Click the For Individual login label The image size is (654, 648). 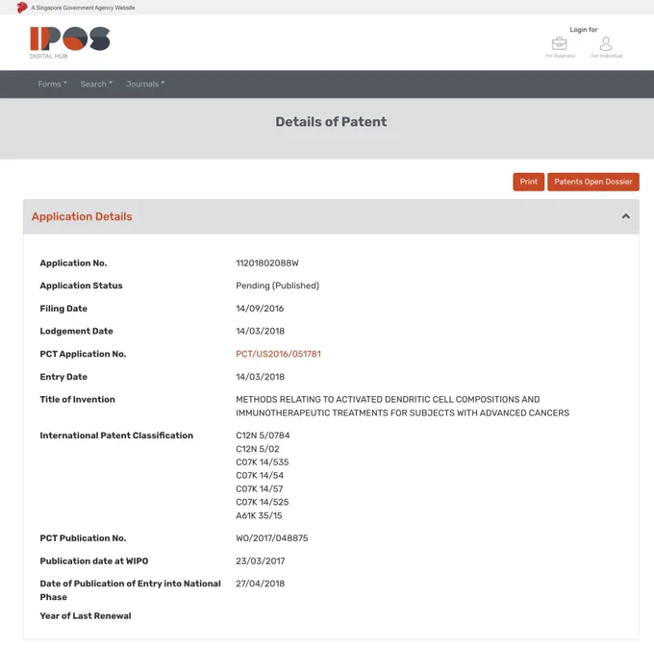607,56
